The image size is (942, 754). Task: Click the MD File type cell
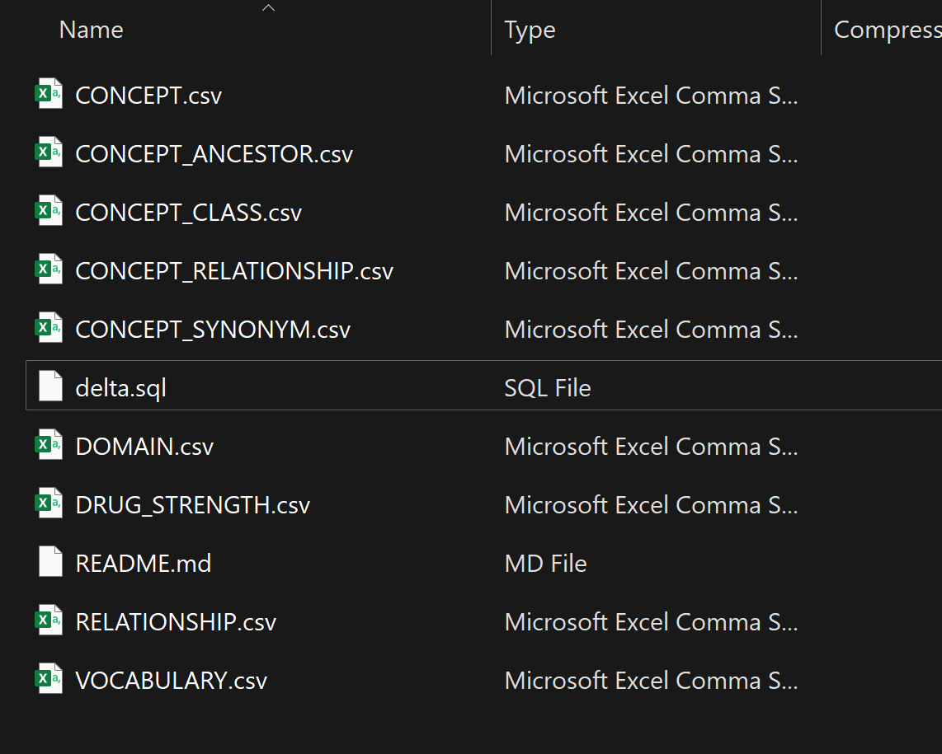pyautogui.click(x=545, y=564)
